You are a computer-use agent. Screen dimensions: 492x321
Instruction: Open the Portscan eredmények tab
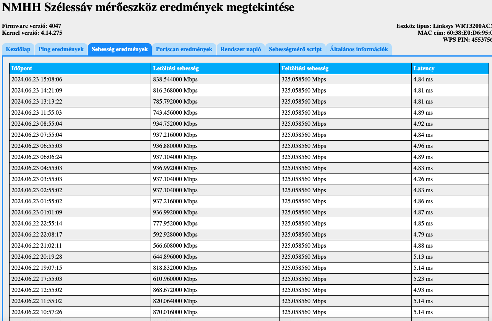click(x=184, y=49)
